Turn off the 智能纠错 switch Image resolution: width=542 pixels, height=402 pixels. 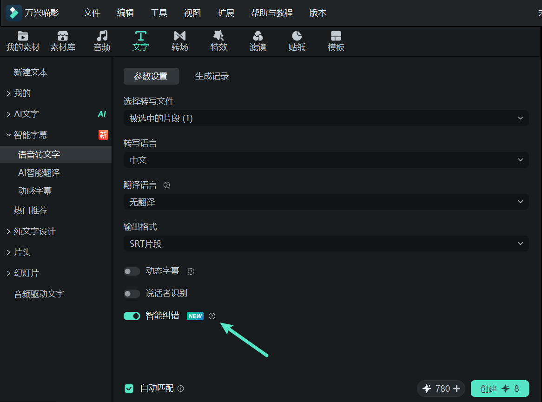click(x=132, y=316)
